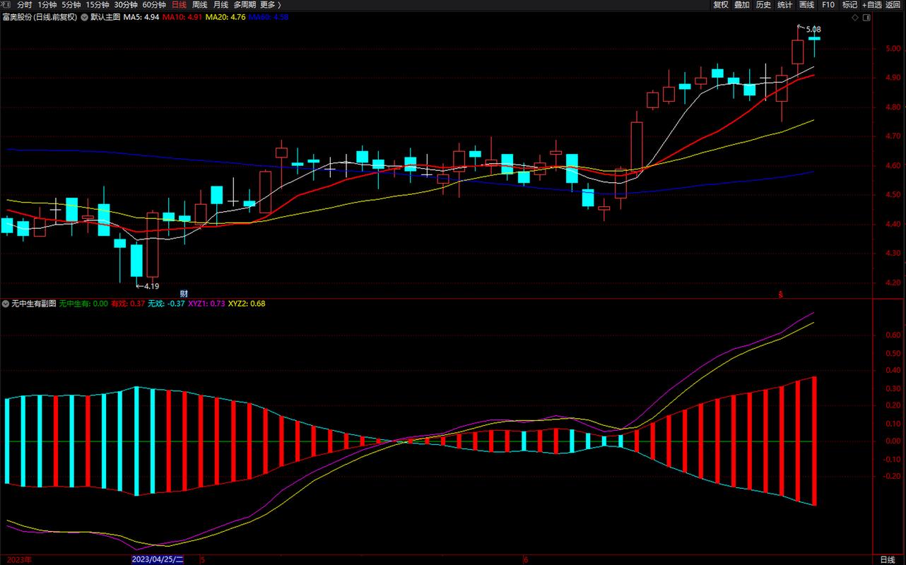The image size is (906, 565).
Task: Open the 叠加 overlay tool
Action: pyautogui.click(x=741, y=5)
